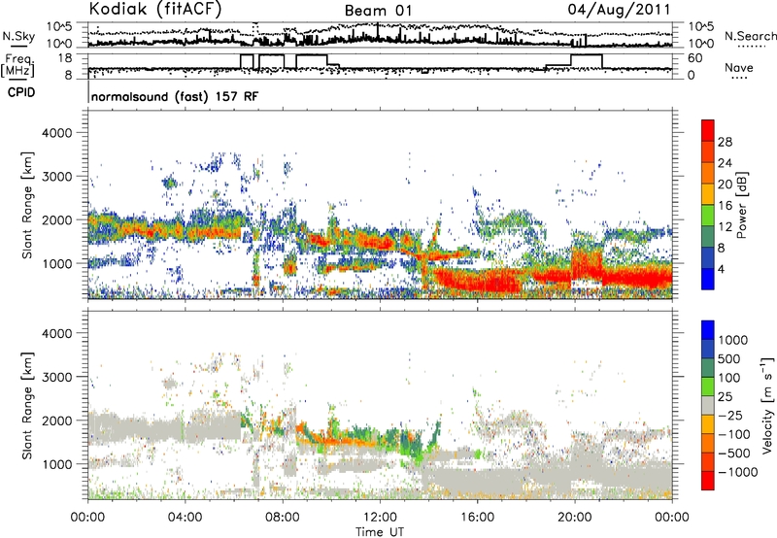The width and height of the screenshot is (777, 538).
Task: Click the 'Nave' legend label
Action: (x=738, y=67)
